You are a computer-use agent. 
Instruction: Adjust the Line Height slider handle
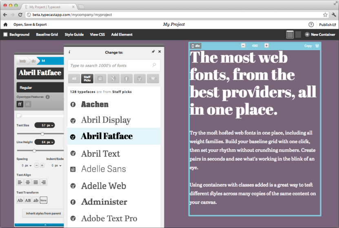click(x=34, y=151)
